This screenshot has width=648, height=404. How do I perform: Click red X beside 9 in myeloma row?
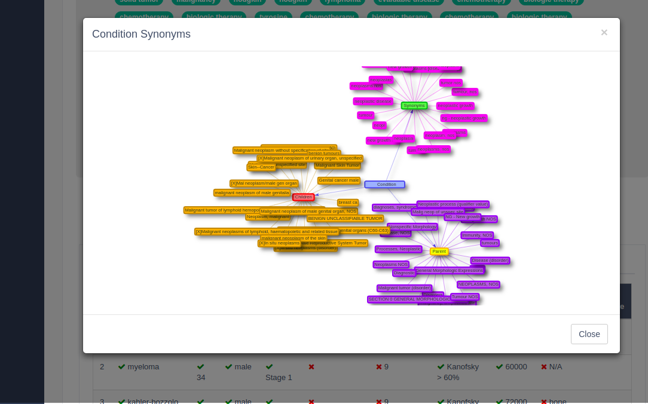(379, 367)
